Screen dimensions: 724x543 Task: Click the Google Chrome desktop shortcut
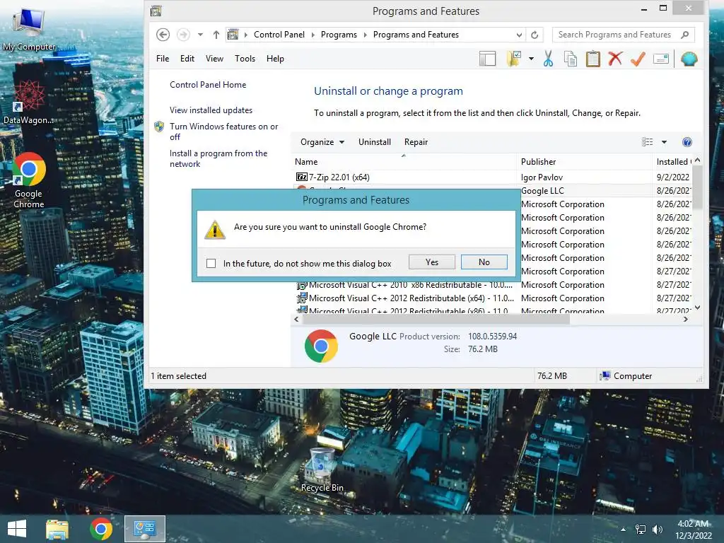(28, 180)
